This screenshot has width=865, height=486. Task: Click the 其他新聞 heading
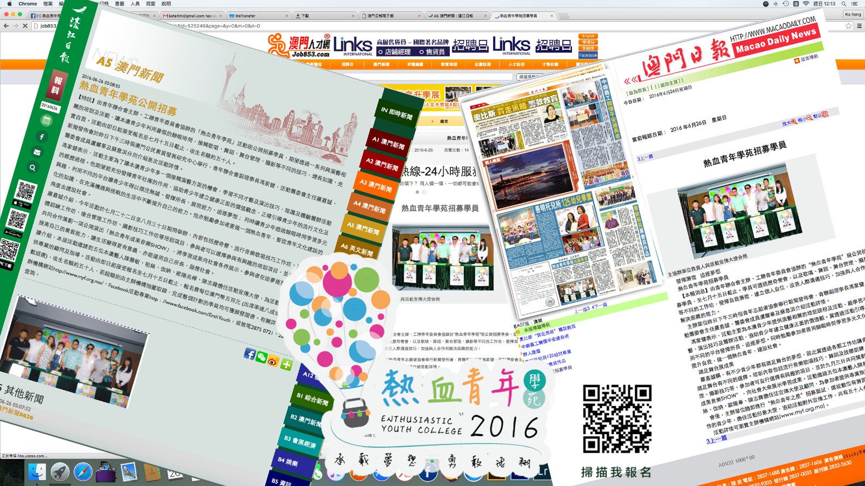pyautogui.click(x=24, y=394)
